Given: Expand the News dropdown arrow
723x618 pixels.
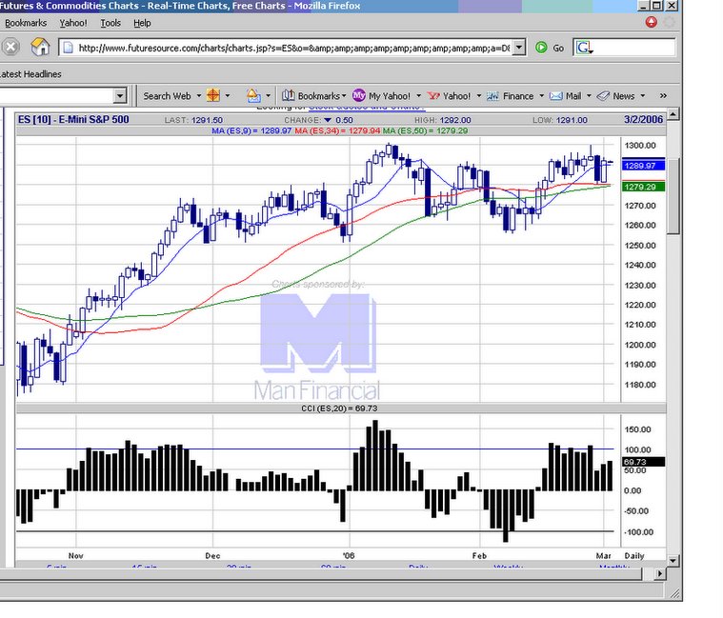Looking at the screenshot, I should [x=643, y=96].
